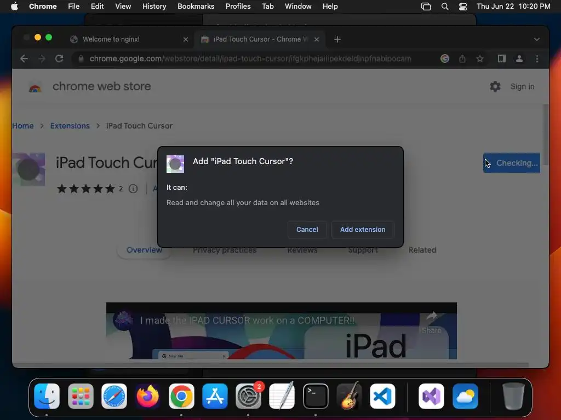This screenshot has height=420, width=561.
Task: Open web store settings gear
Action: point(495,86)
